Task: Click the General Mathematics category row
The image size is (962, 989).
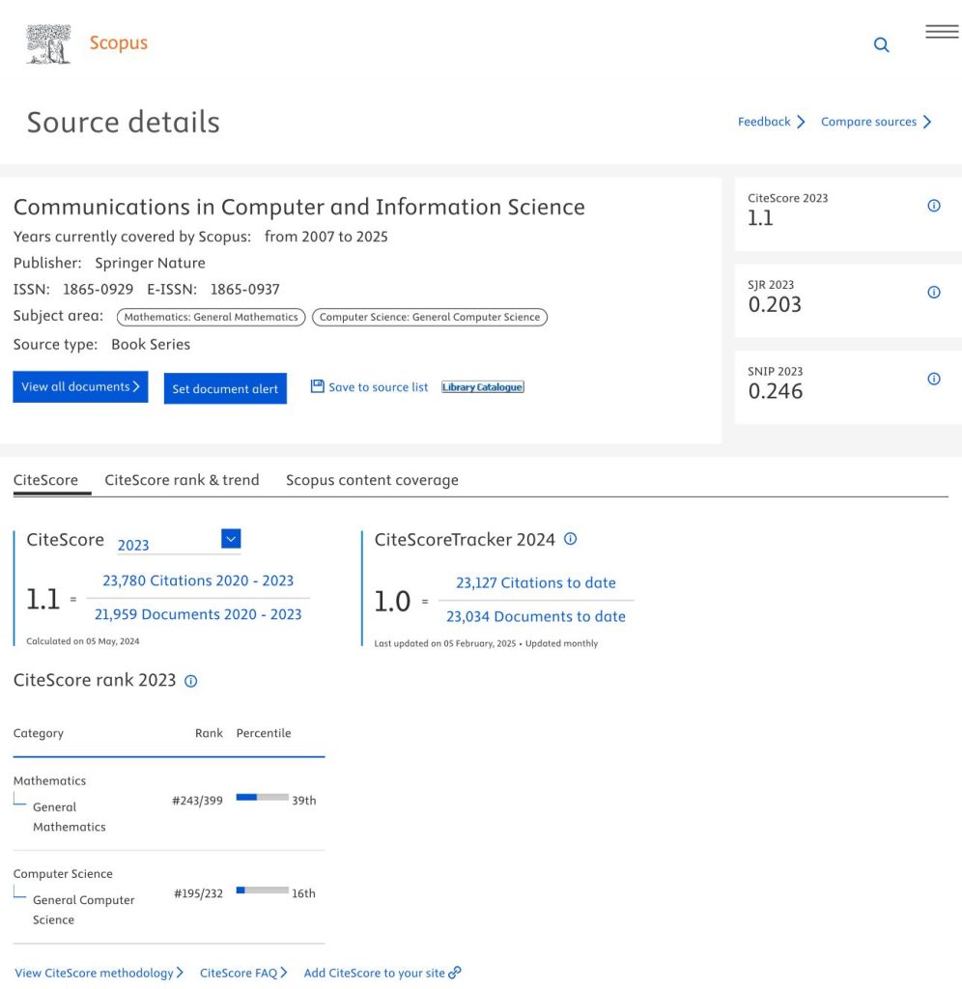Action: click(x=169, y=804)
